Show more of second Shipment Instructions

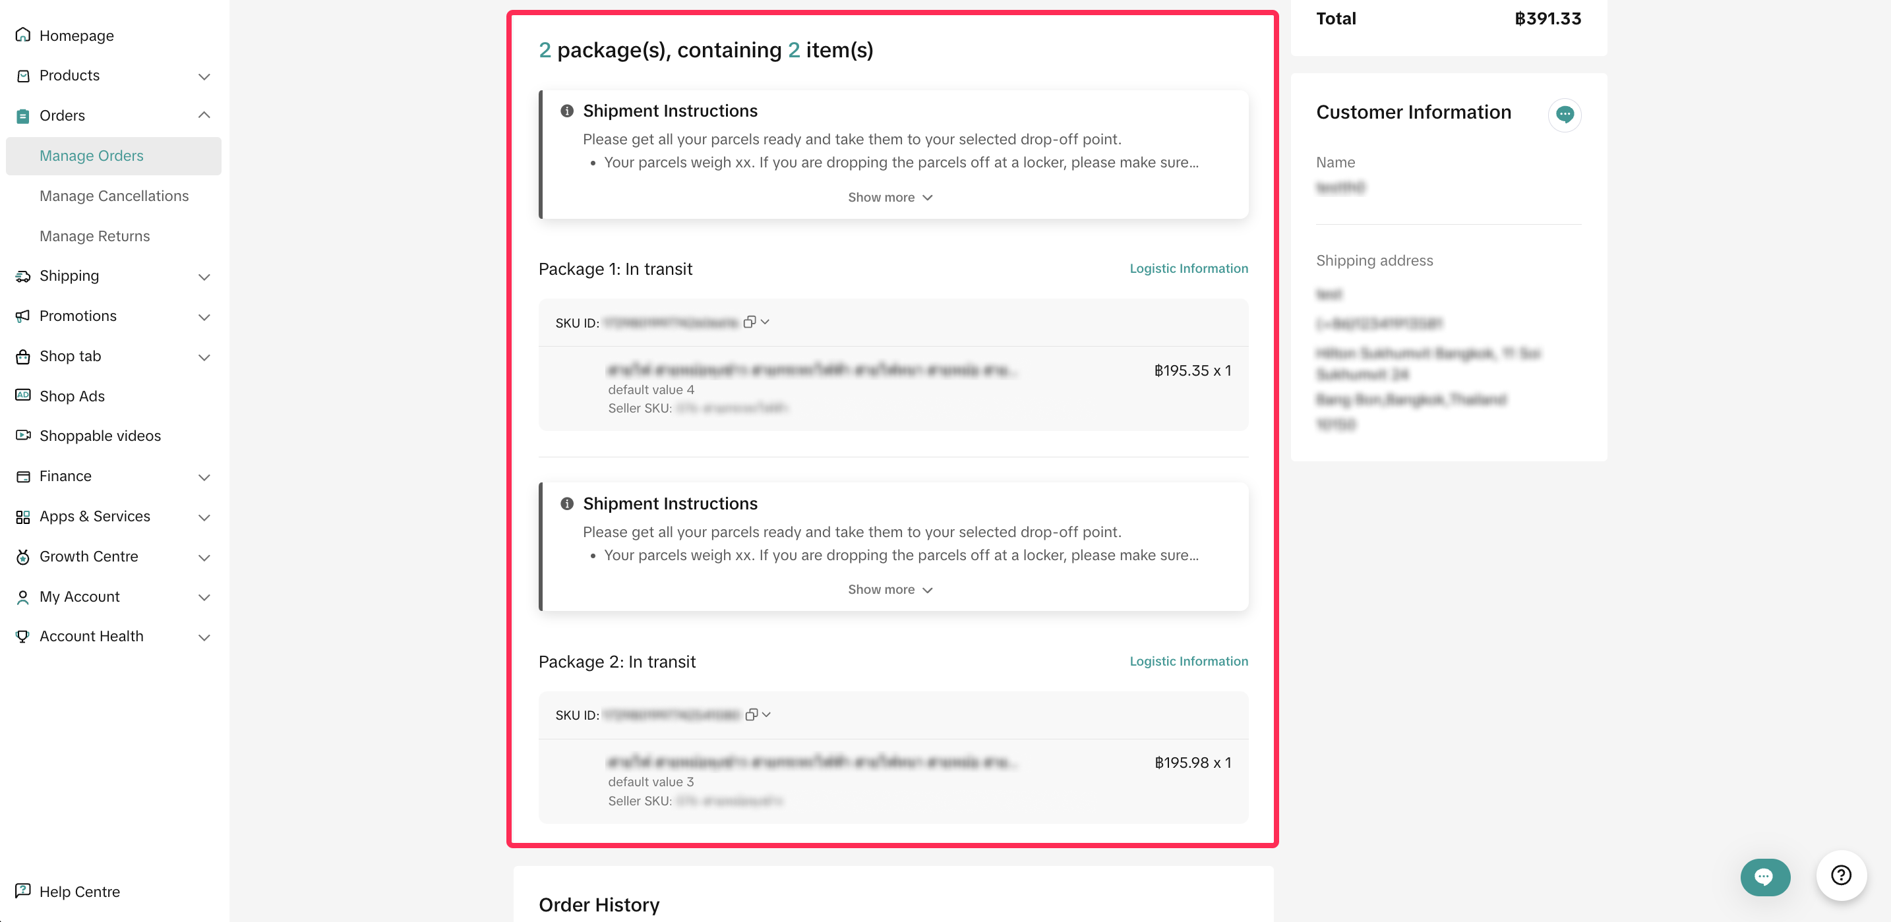tap(889, 590)
